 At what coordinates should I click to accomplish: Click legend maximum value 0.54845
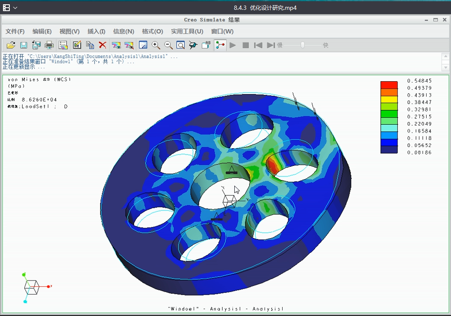click(419, 80)
